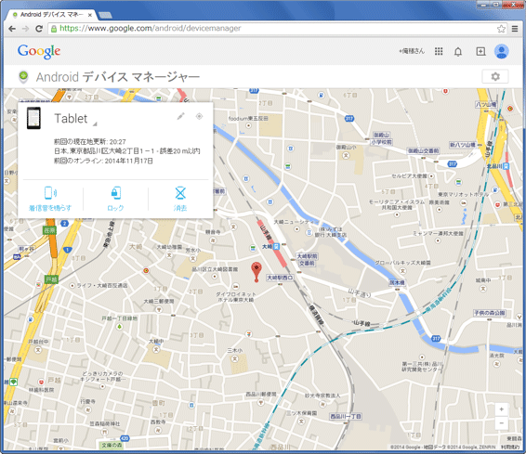Close the Android デバイス マネージャー tab

pyautogui.click(x=90, y=15)
